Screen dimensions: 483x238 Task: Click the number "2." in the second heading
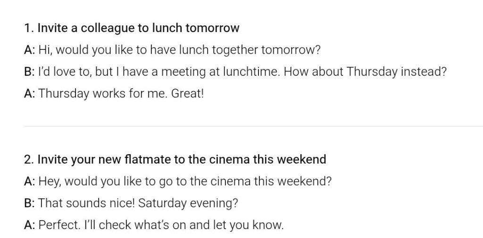pyautogui.click(x=28, y=159)
